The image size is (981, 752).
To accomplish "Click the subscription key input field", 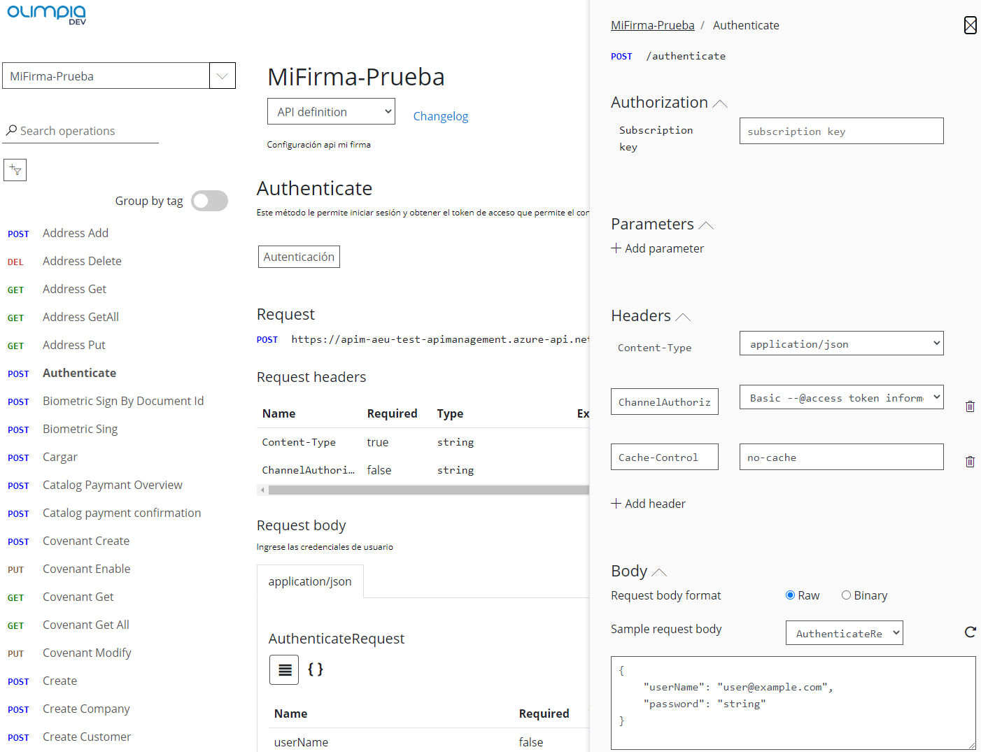I will (841, 132).
